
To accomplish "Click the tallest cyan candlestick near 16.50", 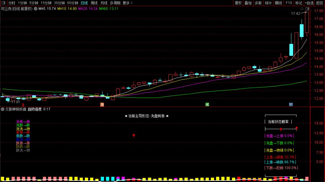I will pos(302,30).
